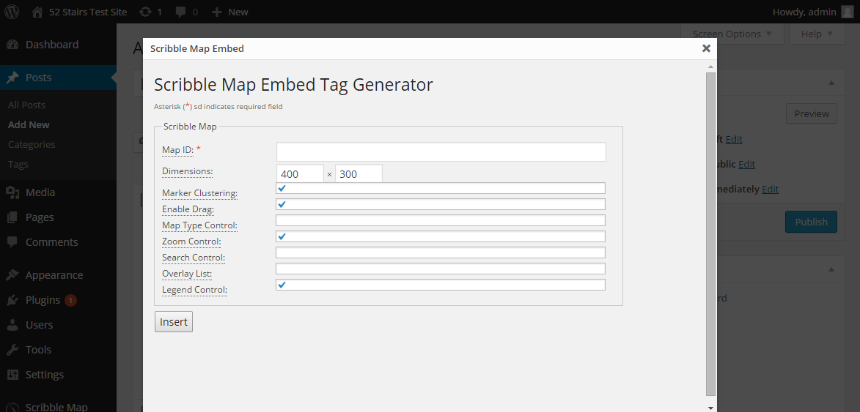Click the Map ID label
860x412 pixels.
pos(178,149)
